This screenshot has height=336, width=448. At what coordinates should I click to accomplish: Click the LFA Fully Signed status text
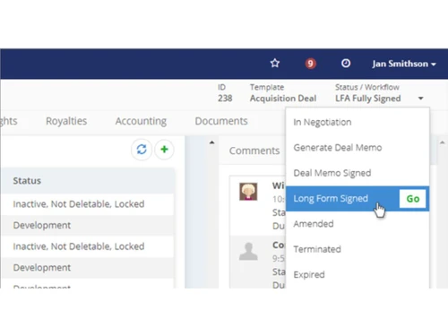(368, 99)
